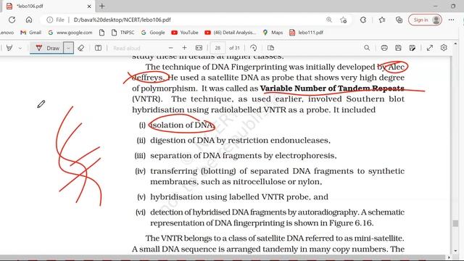Zoom out the PDF with minus
Screen dimensions: 464x261
coord(171,48)
